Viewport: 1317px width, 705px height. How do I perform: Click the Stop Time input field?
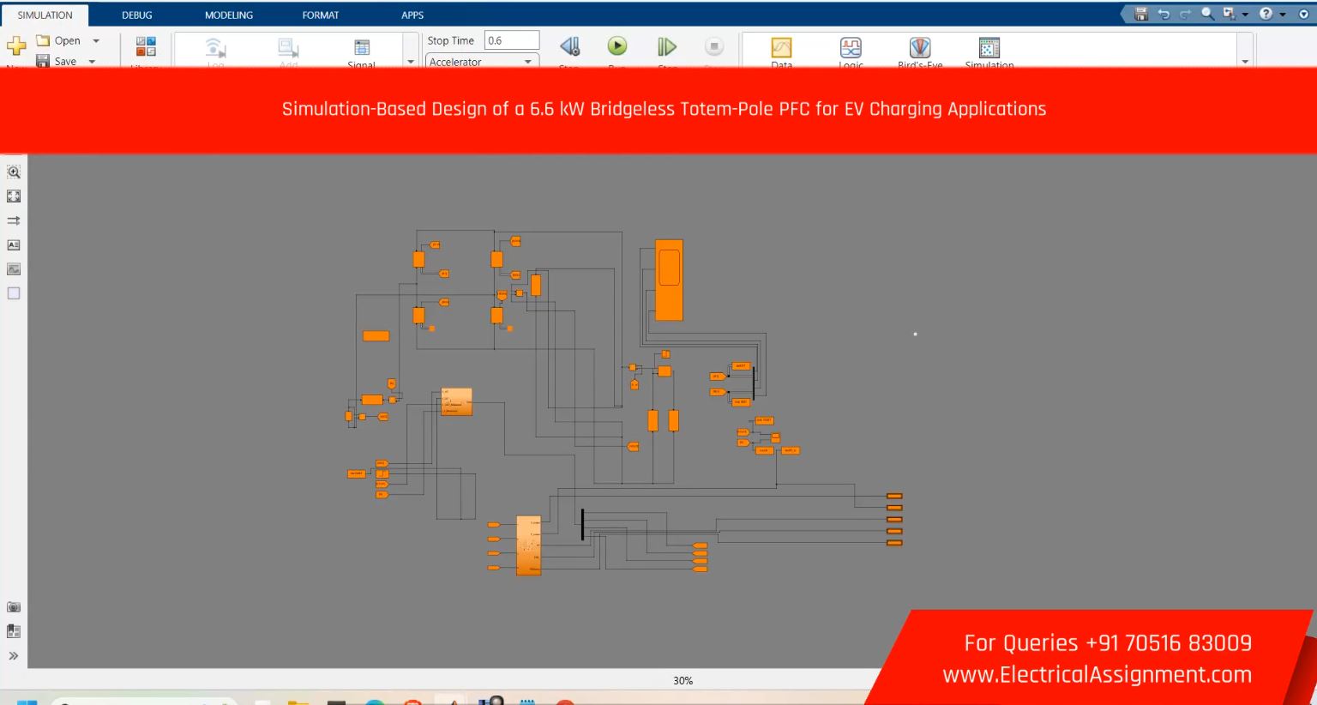tap(512, 40)
